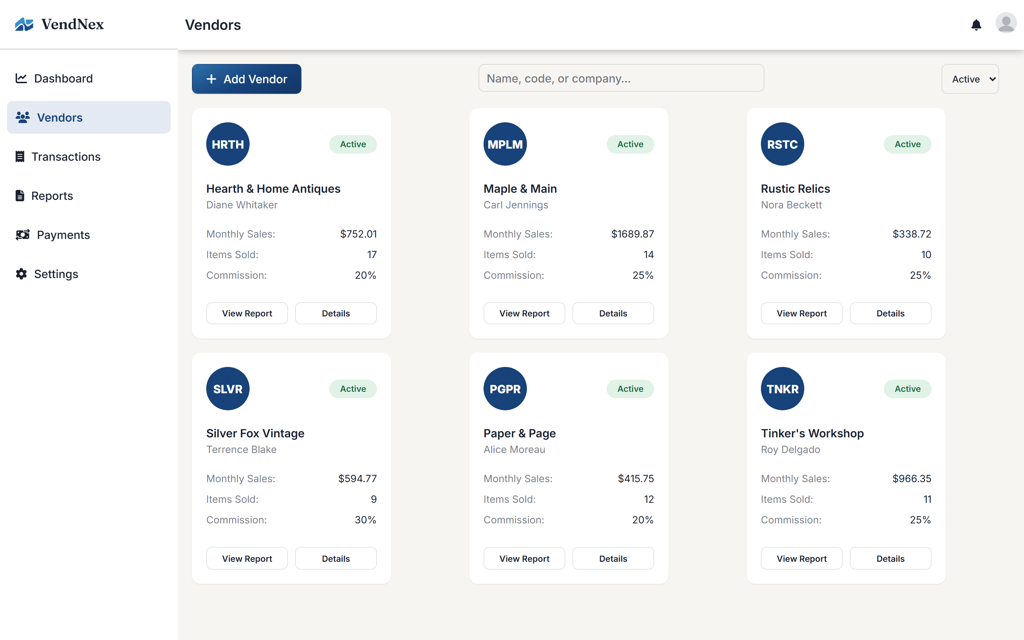The width and height of the screenshot is (1024, 640).
Task: Open Transactions section
Action: [89, 156]
